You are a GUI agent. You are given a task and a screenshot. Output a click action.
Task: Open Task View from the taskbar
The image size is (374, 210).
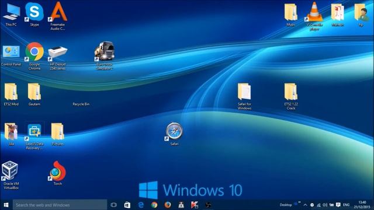click(x=114, y=205)
